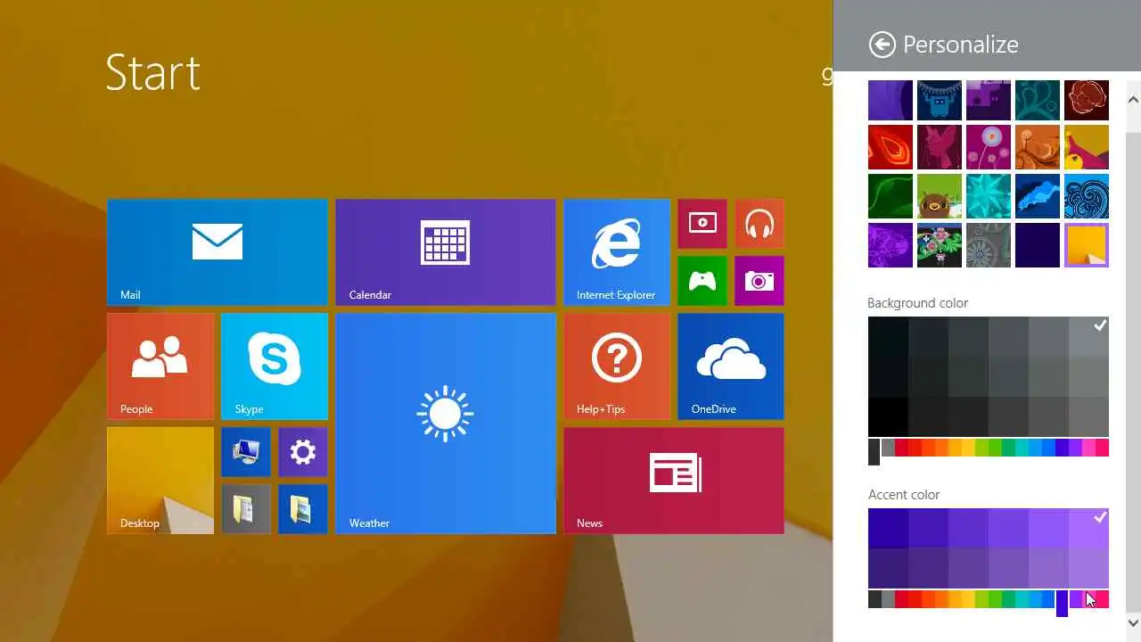Select the dark red rose outline background
The width and height of the screenshot is (1141, 642).
pyautogui.click(x=1087, y=100)
